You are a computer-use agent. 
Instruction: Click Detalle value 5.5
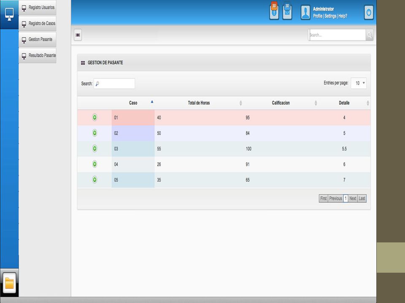click(344, 149)
